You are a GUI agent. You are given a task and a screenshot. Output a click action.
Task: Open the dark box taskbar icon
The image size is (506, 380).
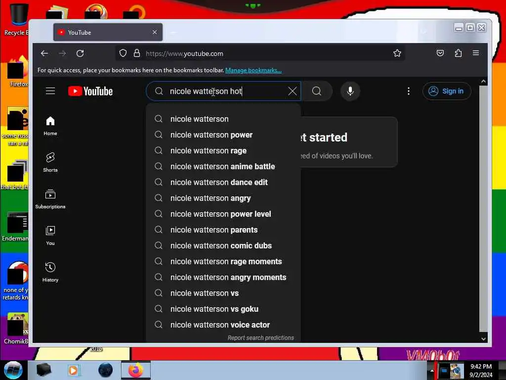coord(43,370)
